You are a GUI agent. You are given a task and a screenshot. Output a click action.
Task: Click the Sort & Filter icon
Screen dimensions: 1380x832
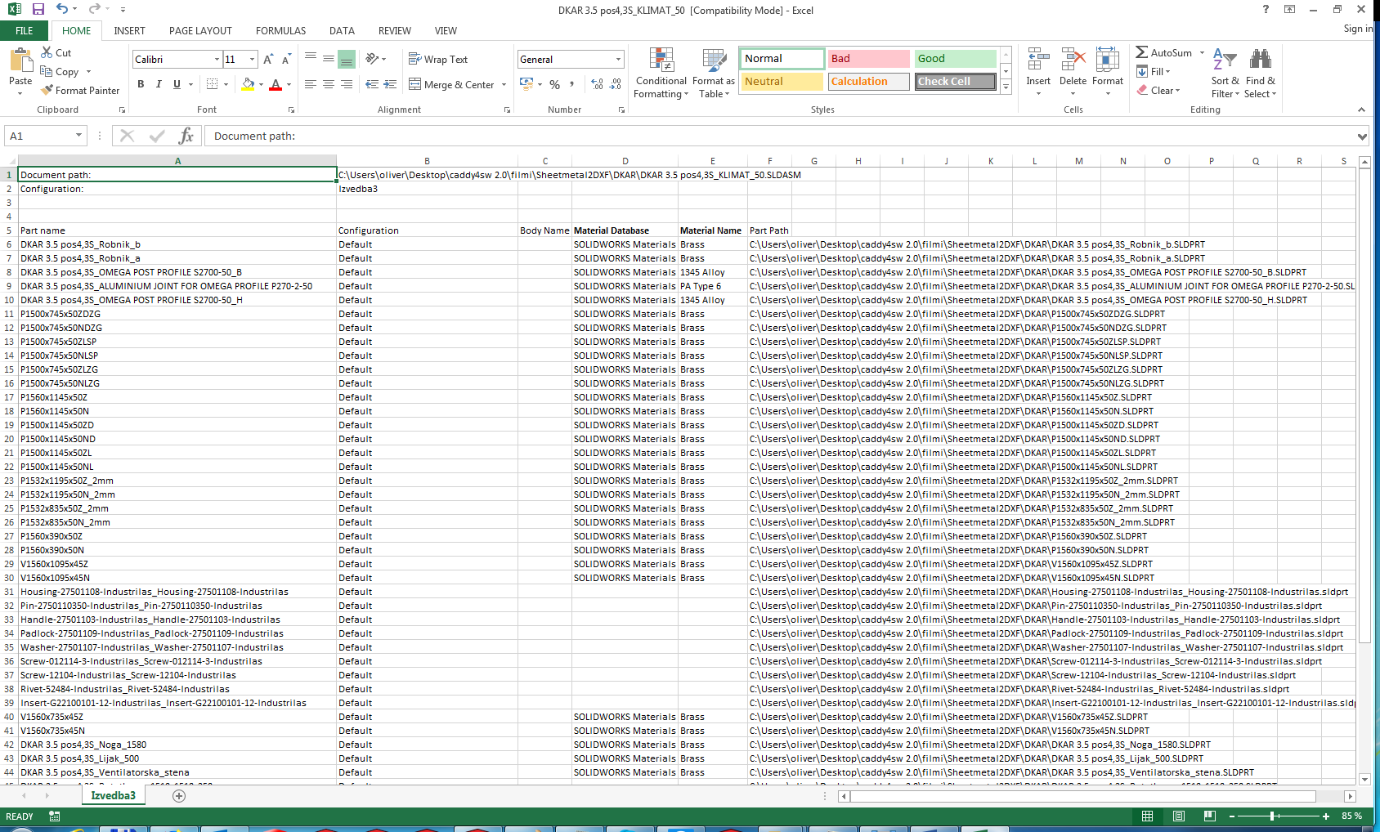pyautogui.click(x=1225, y=73)
